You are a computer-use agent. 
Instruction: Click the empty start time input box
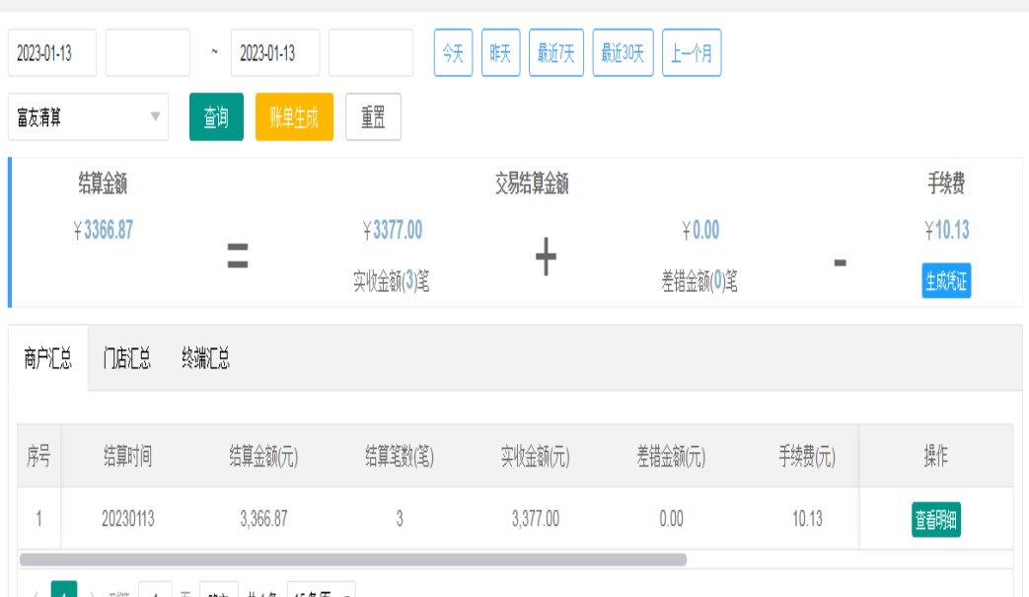point(148,53)
